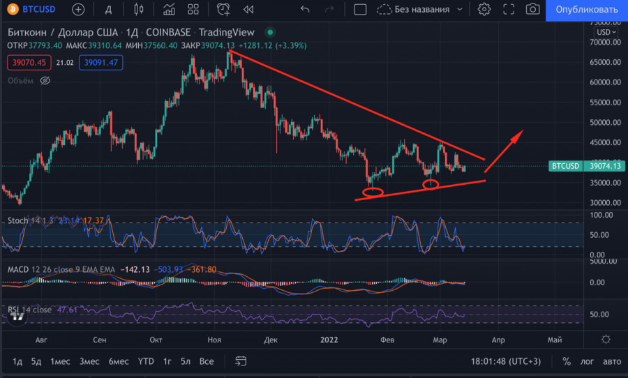Viewport: 628px width, 378px height.
Task: Set the Все date range
Action: point(207,361)
